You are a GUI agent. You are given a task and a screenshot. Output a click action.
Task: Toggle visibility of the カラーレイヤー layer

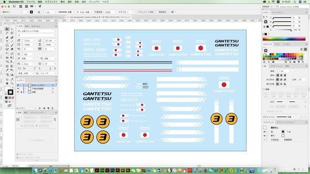[x=18, y=85]
